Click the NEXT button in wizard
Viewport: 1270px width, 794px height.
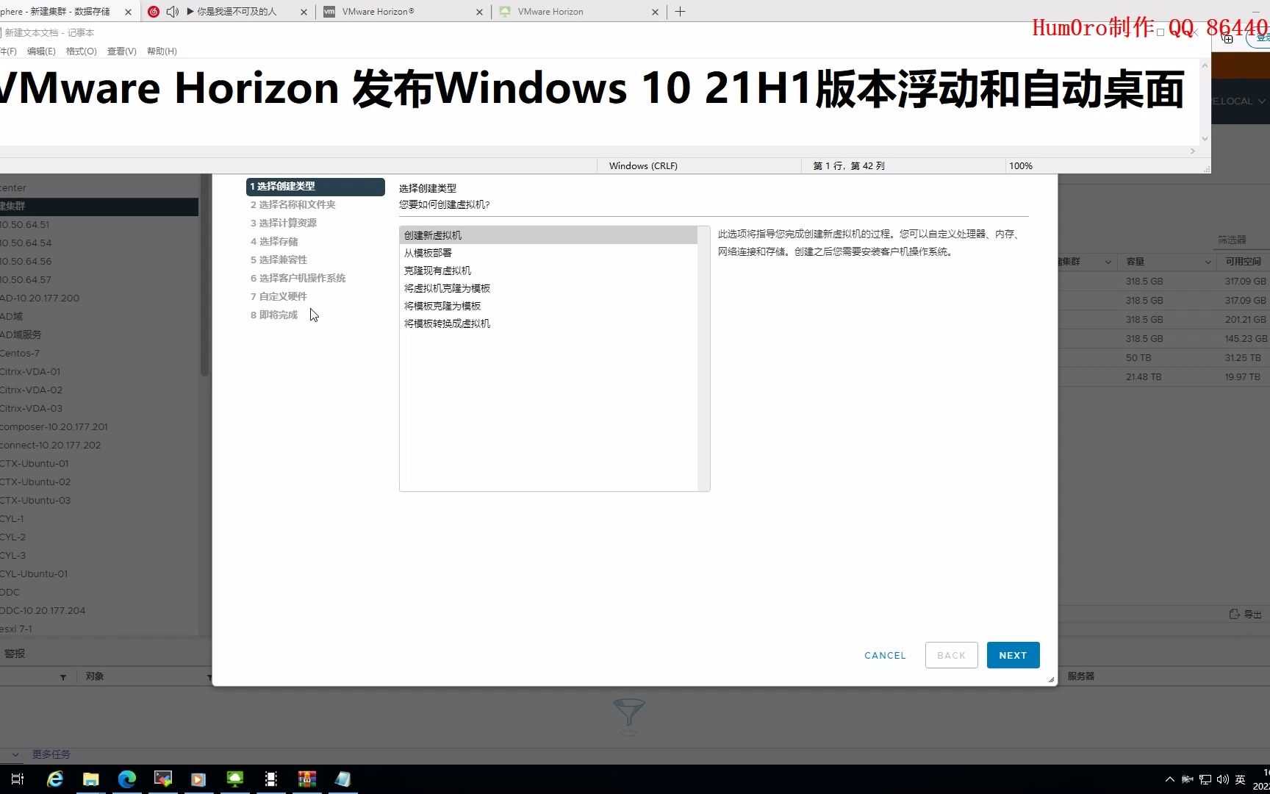point(1013,655)
